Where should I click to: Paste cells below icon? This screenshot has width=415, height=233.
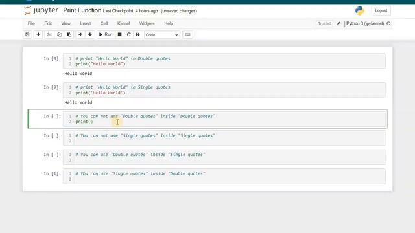(x=69, y=34)
